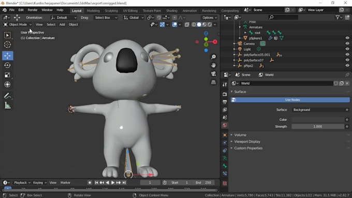Click the red X axis on the gizmo

point(215,42)
